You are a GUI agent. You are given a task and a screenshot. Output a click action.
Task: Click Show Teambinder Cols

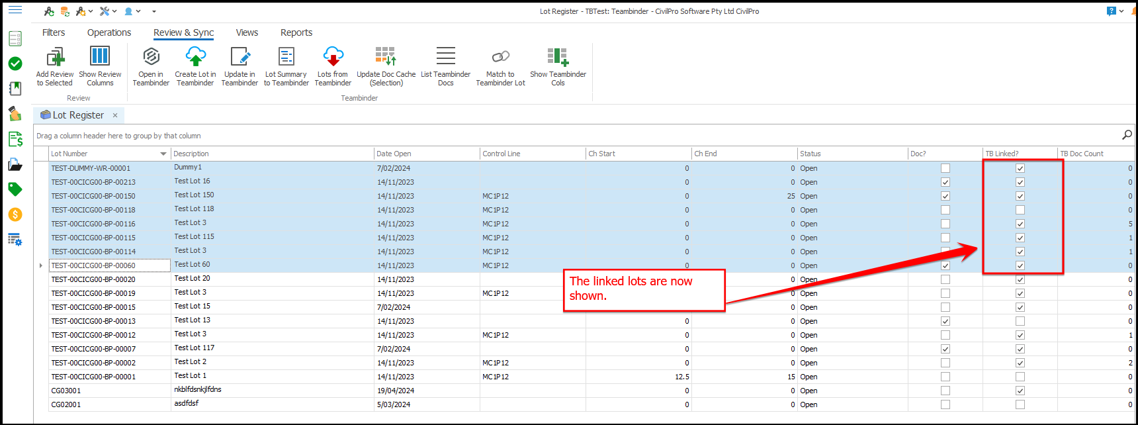tap(558, 67)
